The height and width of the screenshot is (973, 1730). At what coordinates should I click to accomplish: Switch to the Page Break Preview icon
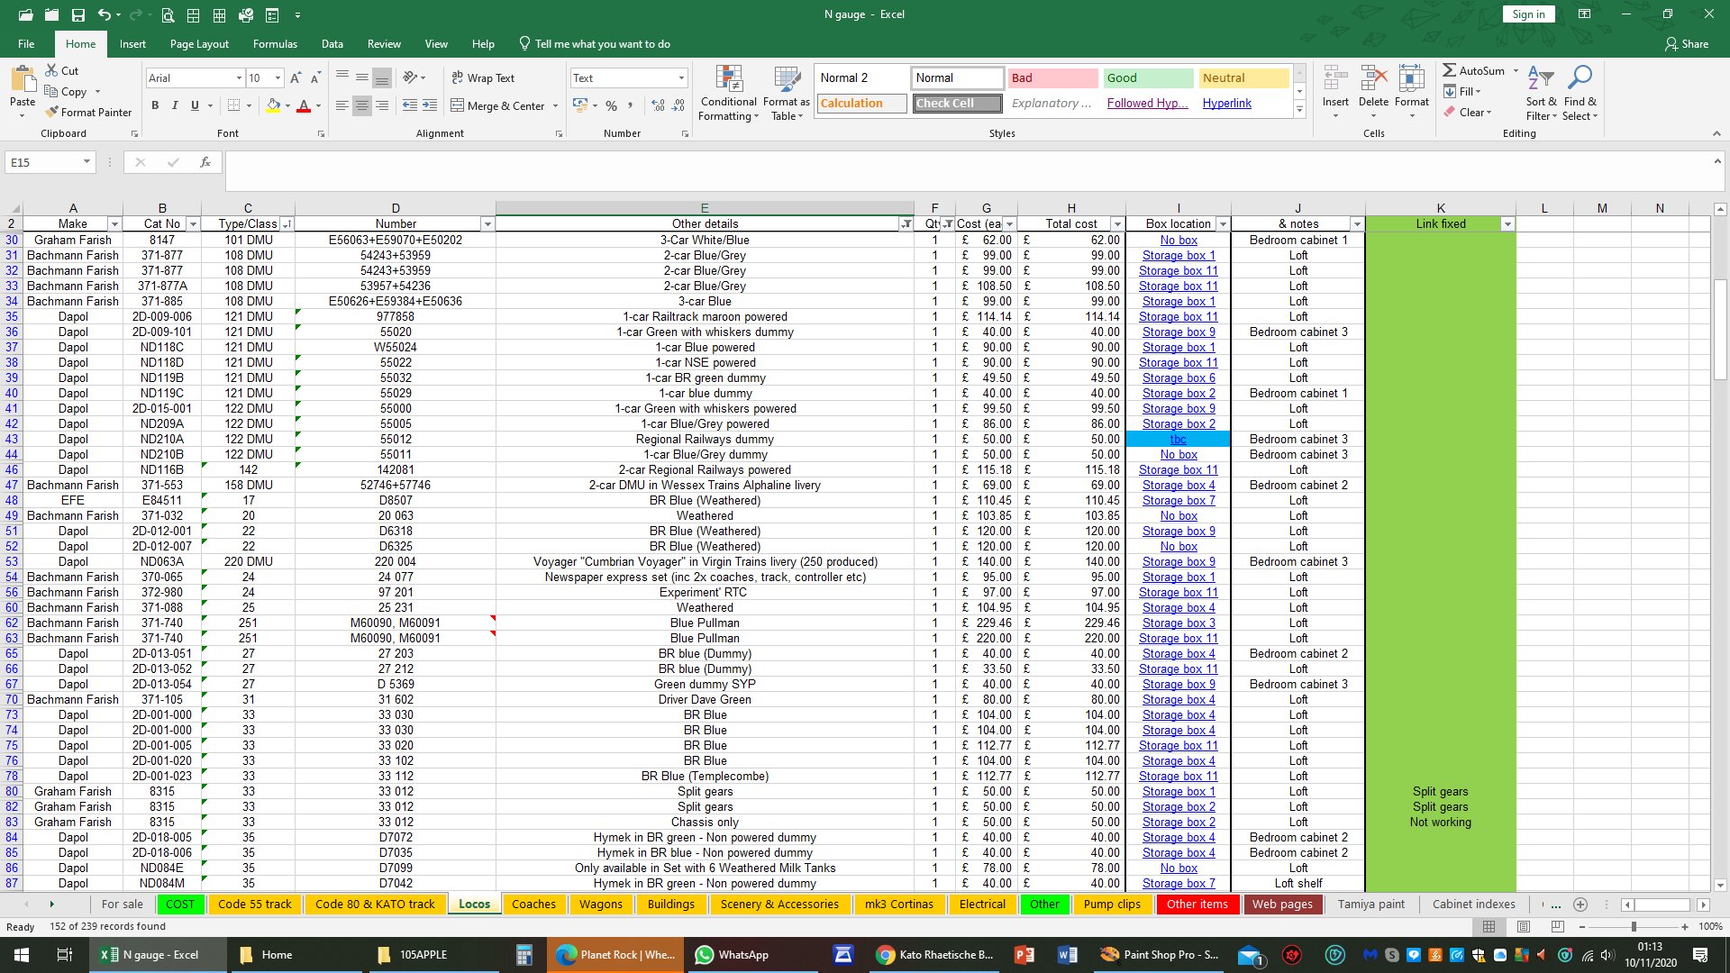[1557, 926]
